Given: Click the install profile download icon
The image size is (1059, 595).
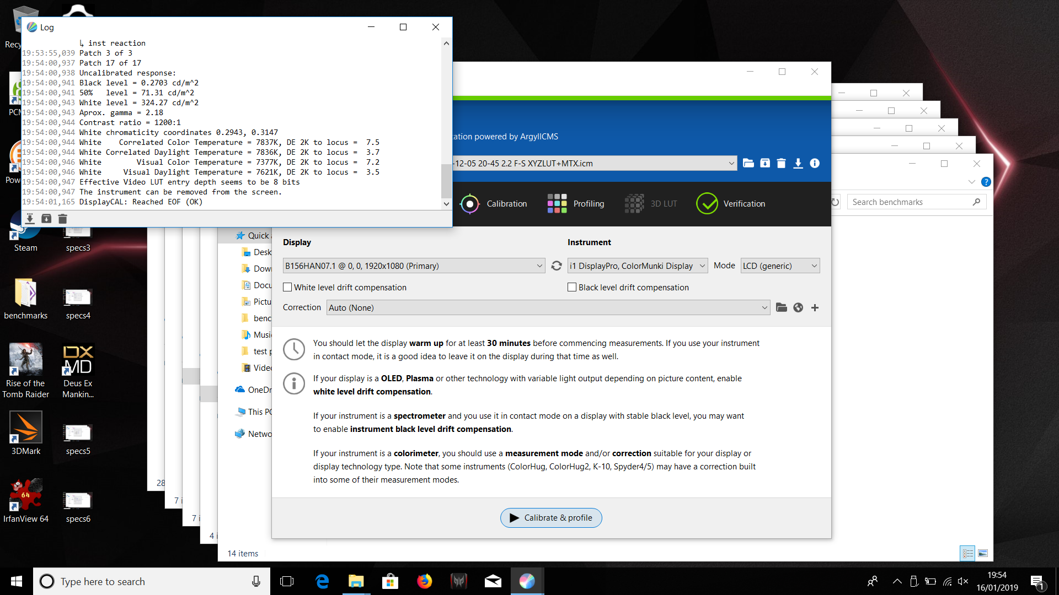Looking at the screenshot, I should 798,163.
